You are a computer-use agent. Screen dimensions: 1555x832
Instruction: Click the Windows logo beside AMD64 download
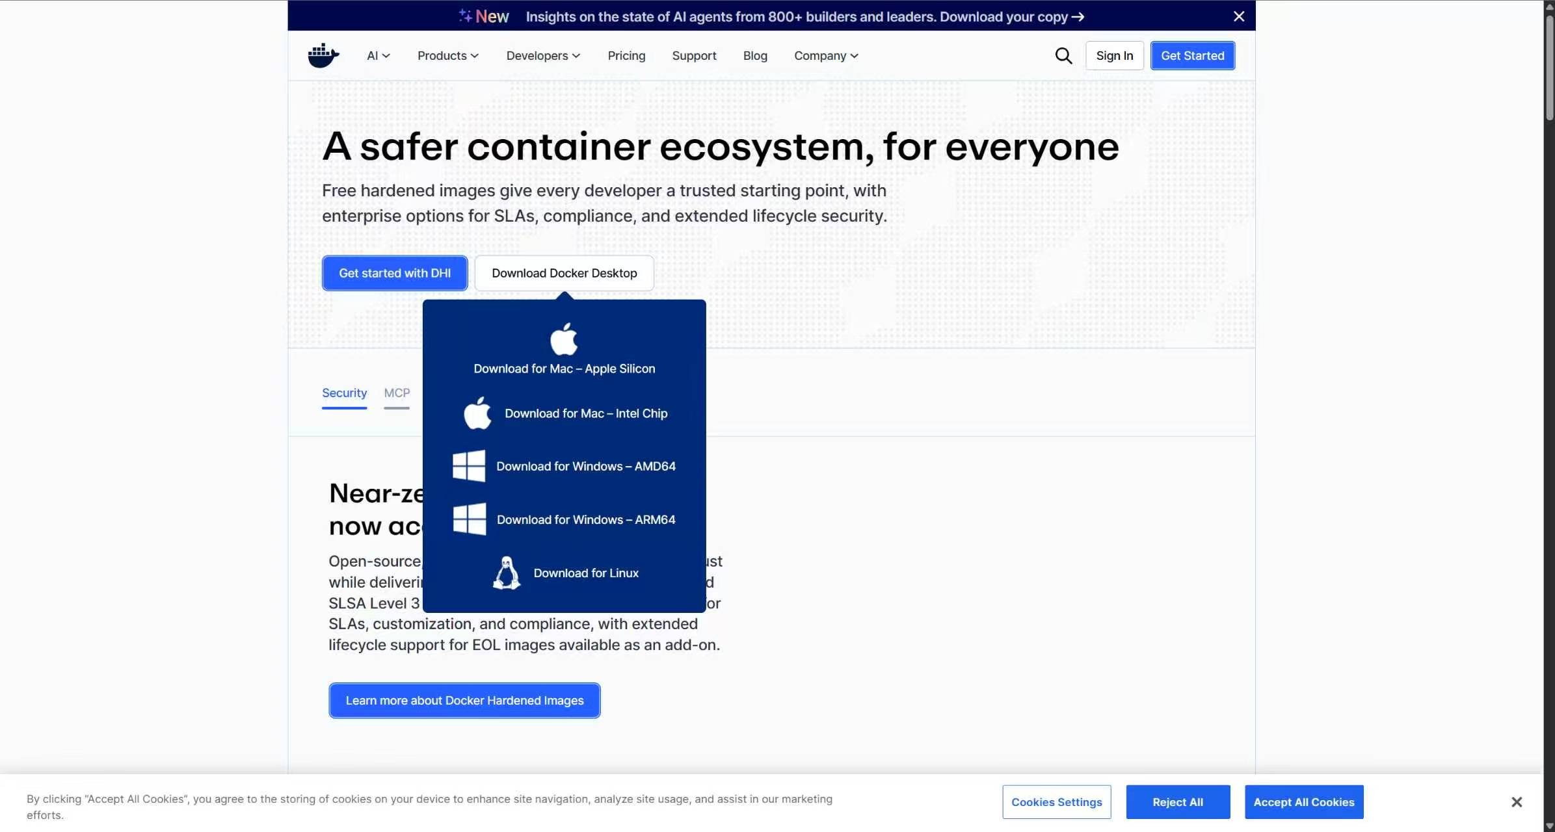point(469,466)
